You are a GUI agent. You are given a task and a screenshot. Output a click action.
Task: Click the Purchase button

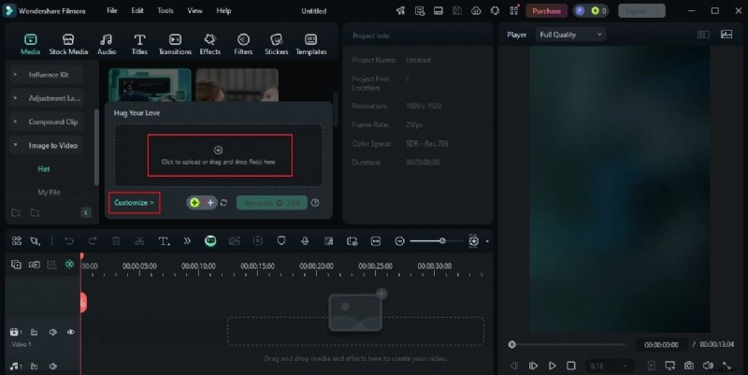pos(546,10)
